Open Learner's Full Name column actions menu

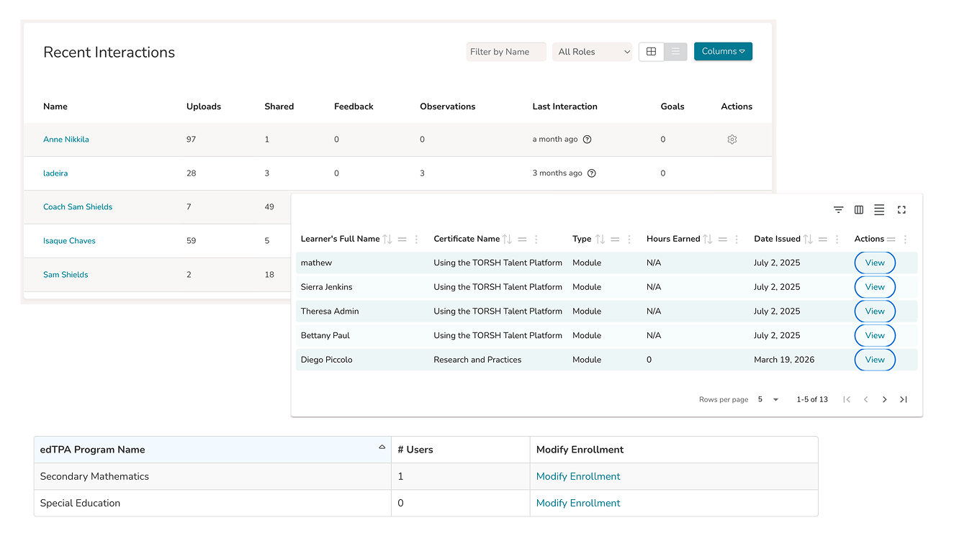click(x=416, y=240)
